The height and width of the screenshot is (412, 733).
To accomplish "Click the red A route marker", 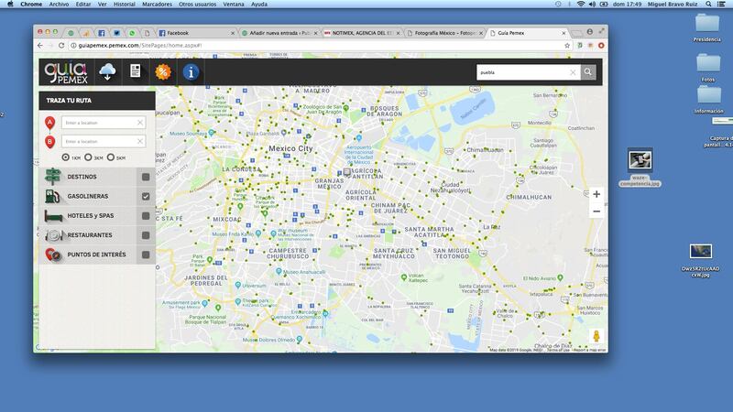I will 50,123.
